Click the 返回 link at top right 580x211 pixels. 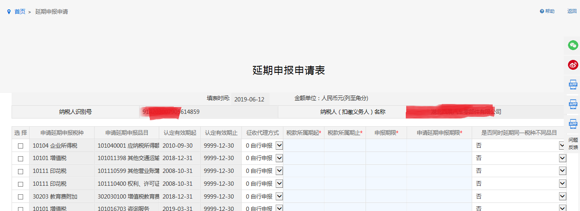pyautogui.click(x=572, y=11)
